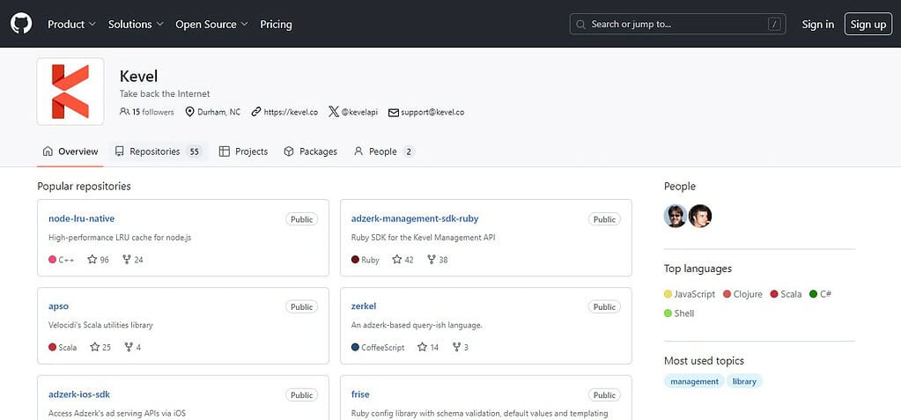Click the CoffeeScript label on zerkel
This screenshot has width=901, height=420.
(x=378, y=348)
